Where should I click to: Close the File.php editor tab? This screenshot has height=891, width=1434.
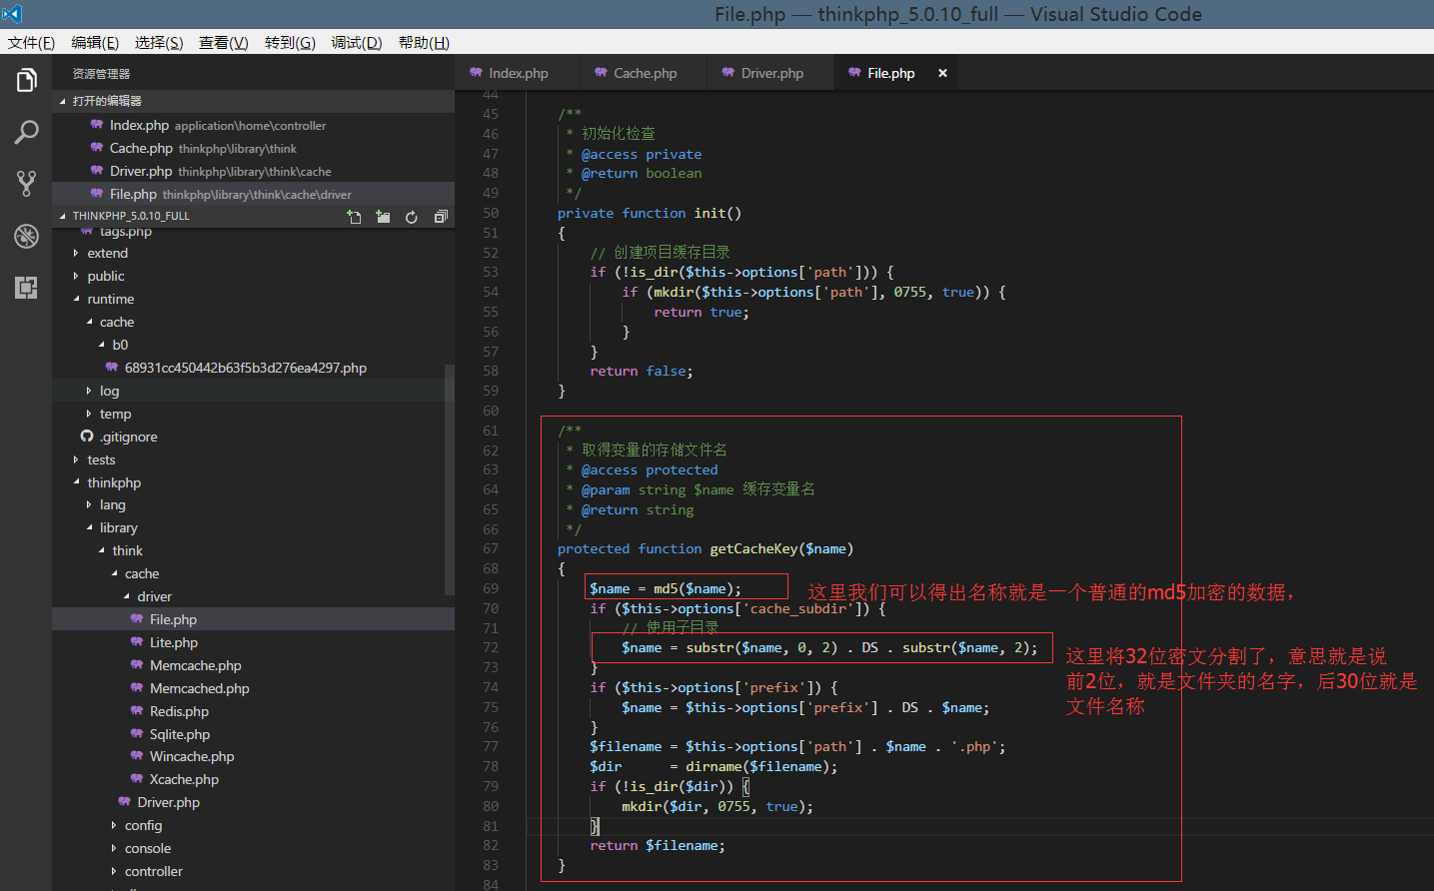click(x=942, y=73)
